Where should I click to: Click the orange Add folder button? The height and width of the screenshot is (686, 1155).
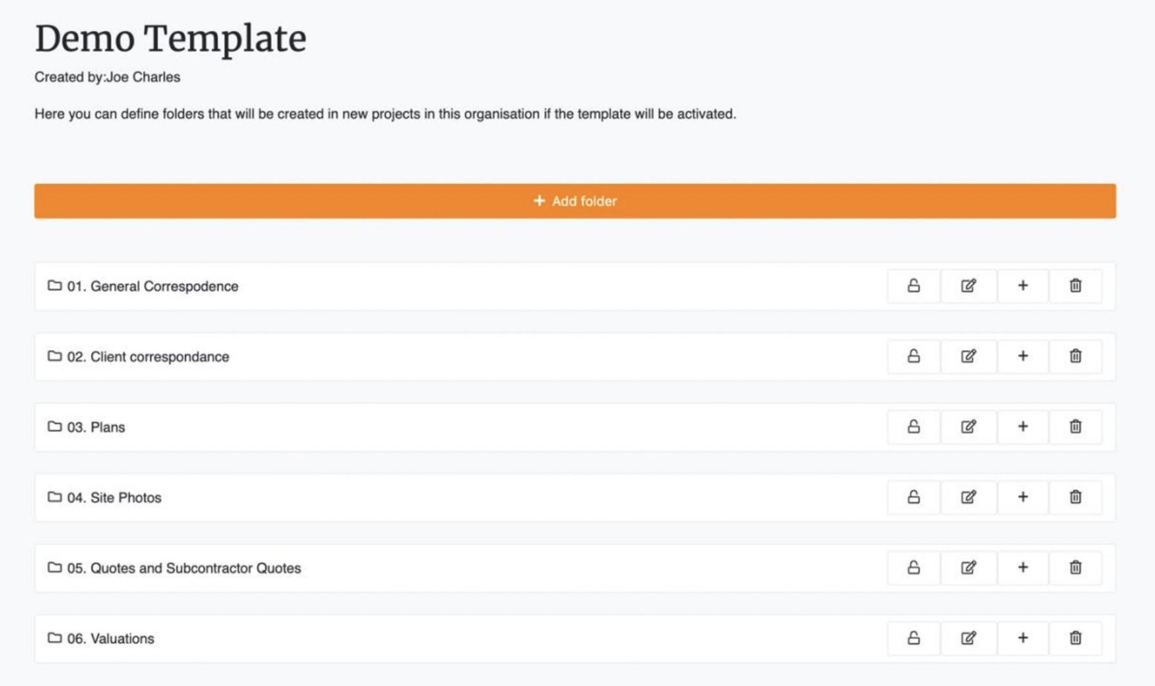575,201
